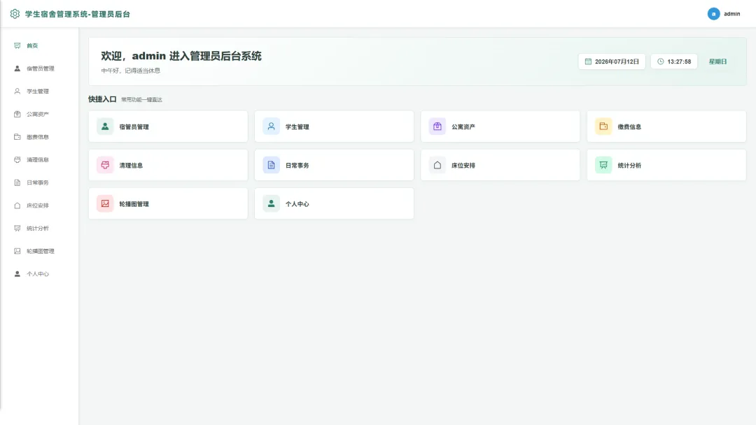The width and height of the screenshot is (756, 425).
Task: Click the 星期日 weekday label
Action: click(717, 62)
